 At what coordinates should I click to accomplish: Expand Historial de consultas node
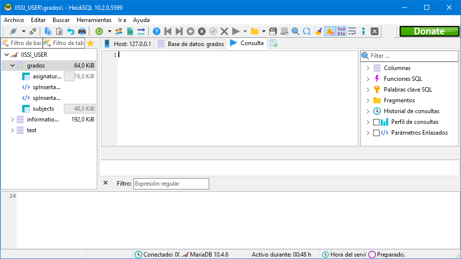point(368,112)
